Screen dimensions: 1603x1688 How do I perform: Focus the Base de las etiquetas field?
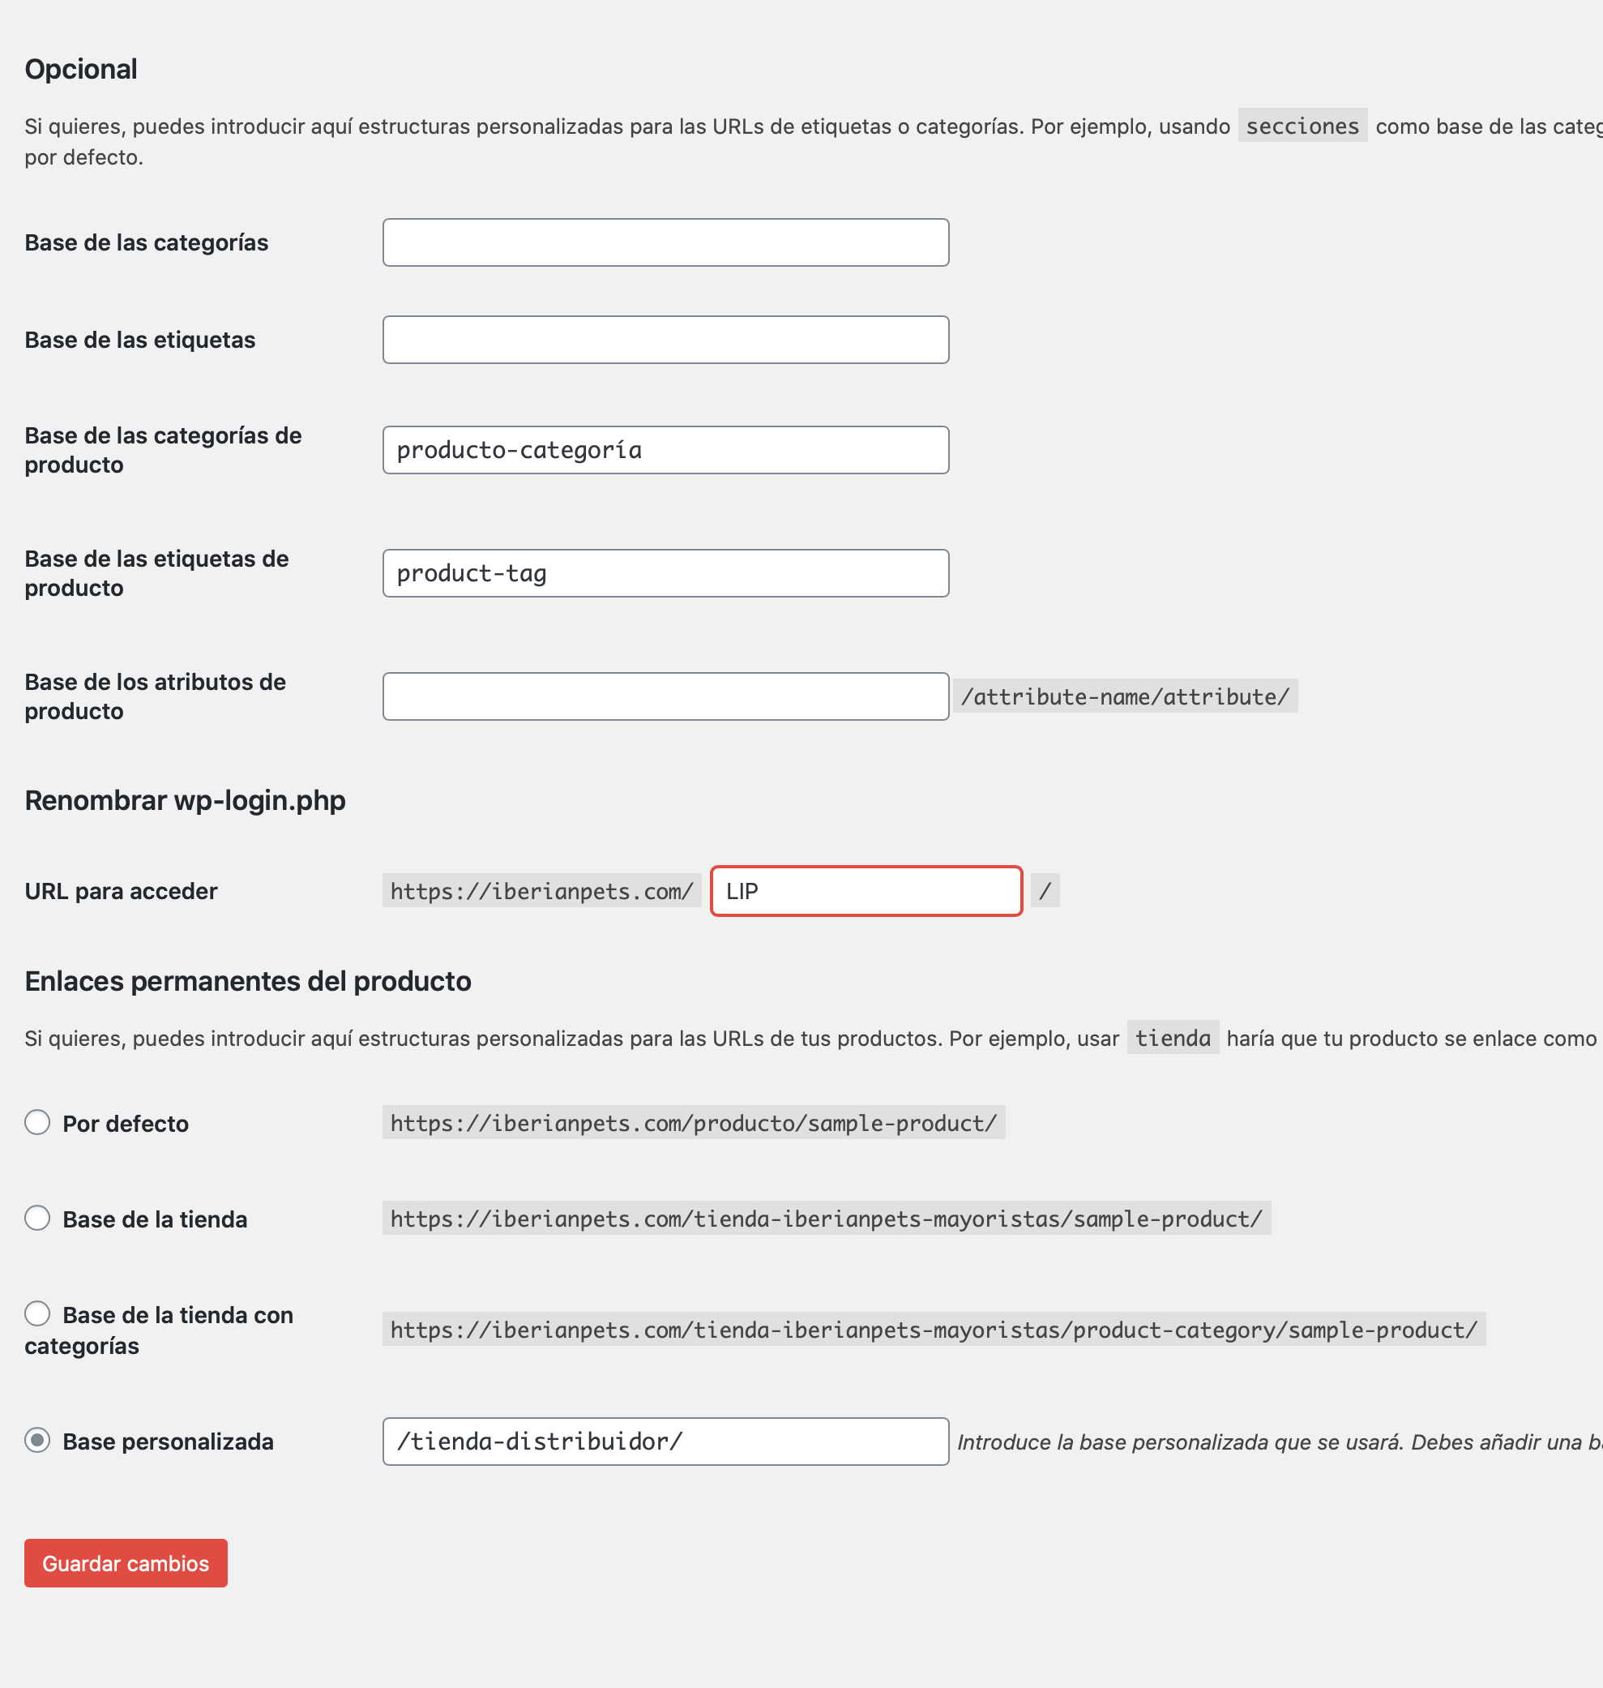click(665, 341)
